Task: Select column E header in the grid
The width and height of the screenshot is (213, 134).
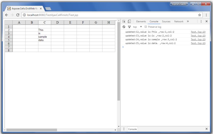Action: point(70,23)
